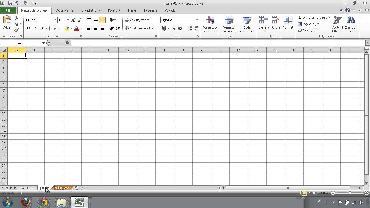Click the Wypełnij fill button
This screenshot has width=370, height=208.
(x=308, y=24)
